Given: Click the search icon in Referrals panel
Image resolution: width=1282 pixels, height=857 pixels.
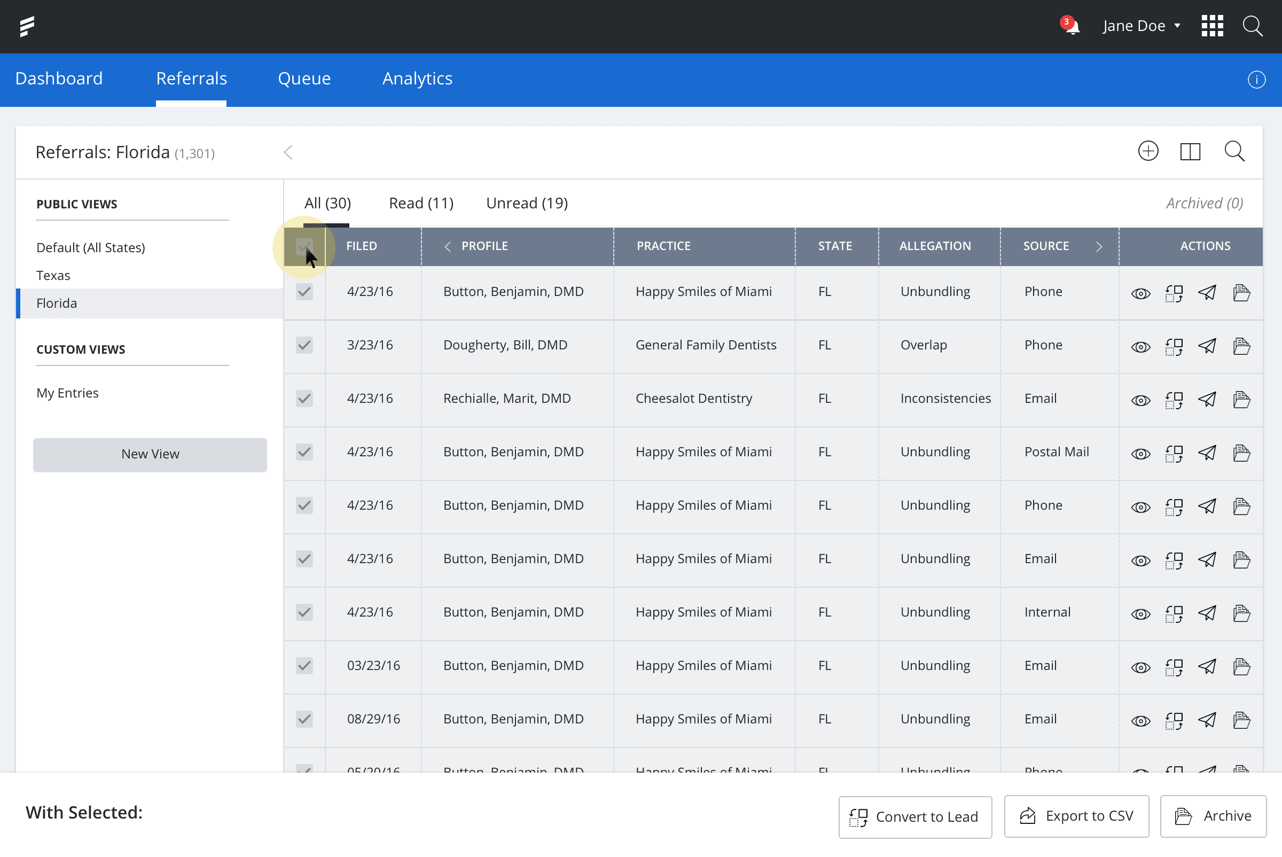Looking at the screenshot, I should tap(1234, 151).
